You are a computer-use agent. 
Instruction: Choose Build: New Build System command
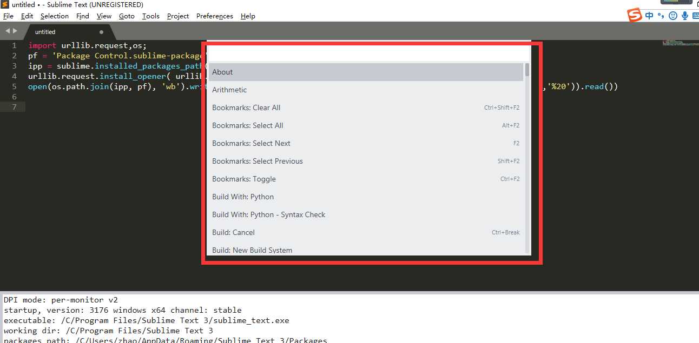click(x=366, y=249)
